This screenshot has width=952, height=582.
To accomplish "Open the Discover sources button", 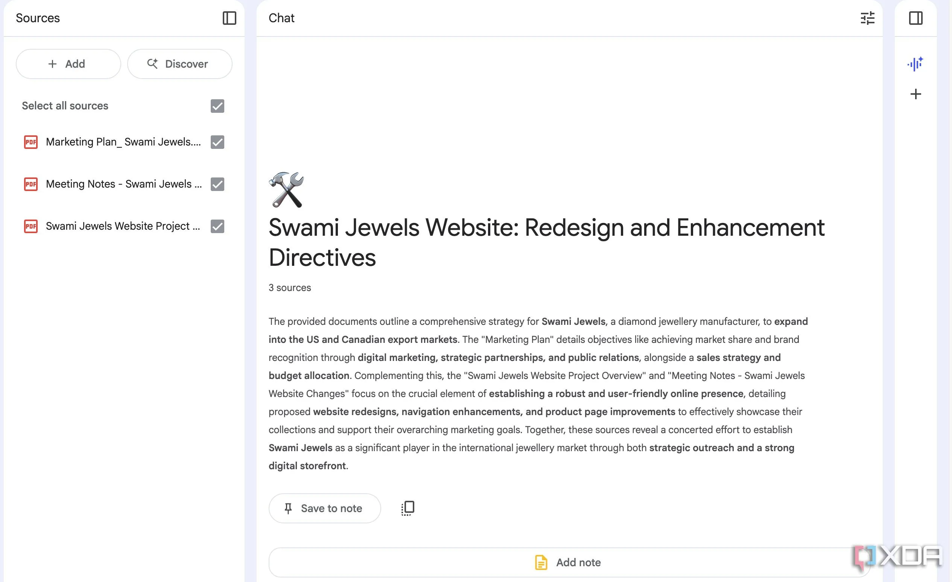I will pyautogui.click(x=179, y=64).
